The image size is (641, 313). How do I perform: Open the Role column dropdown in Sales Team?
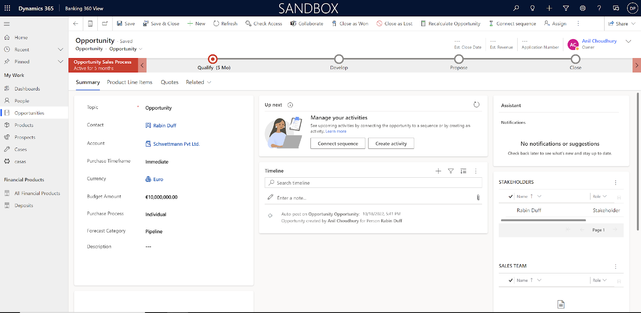tap(605, 280)
